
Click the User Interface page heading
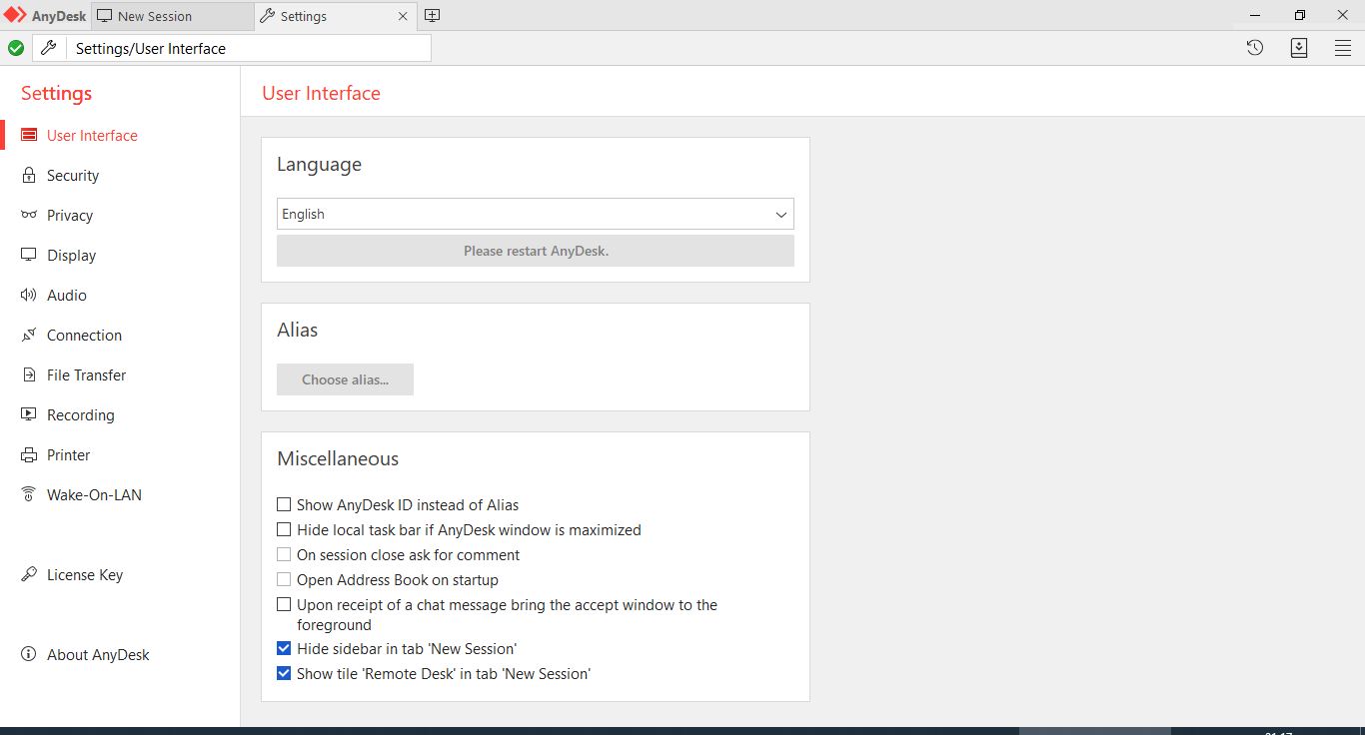pos(321,93)
